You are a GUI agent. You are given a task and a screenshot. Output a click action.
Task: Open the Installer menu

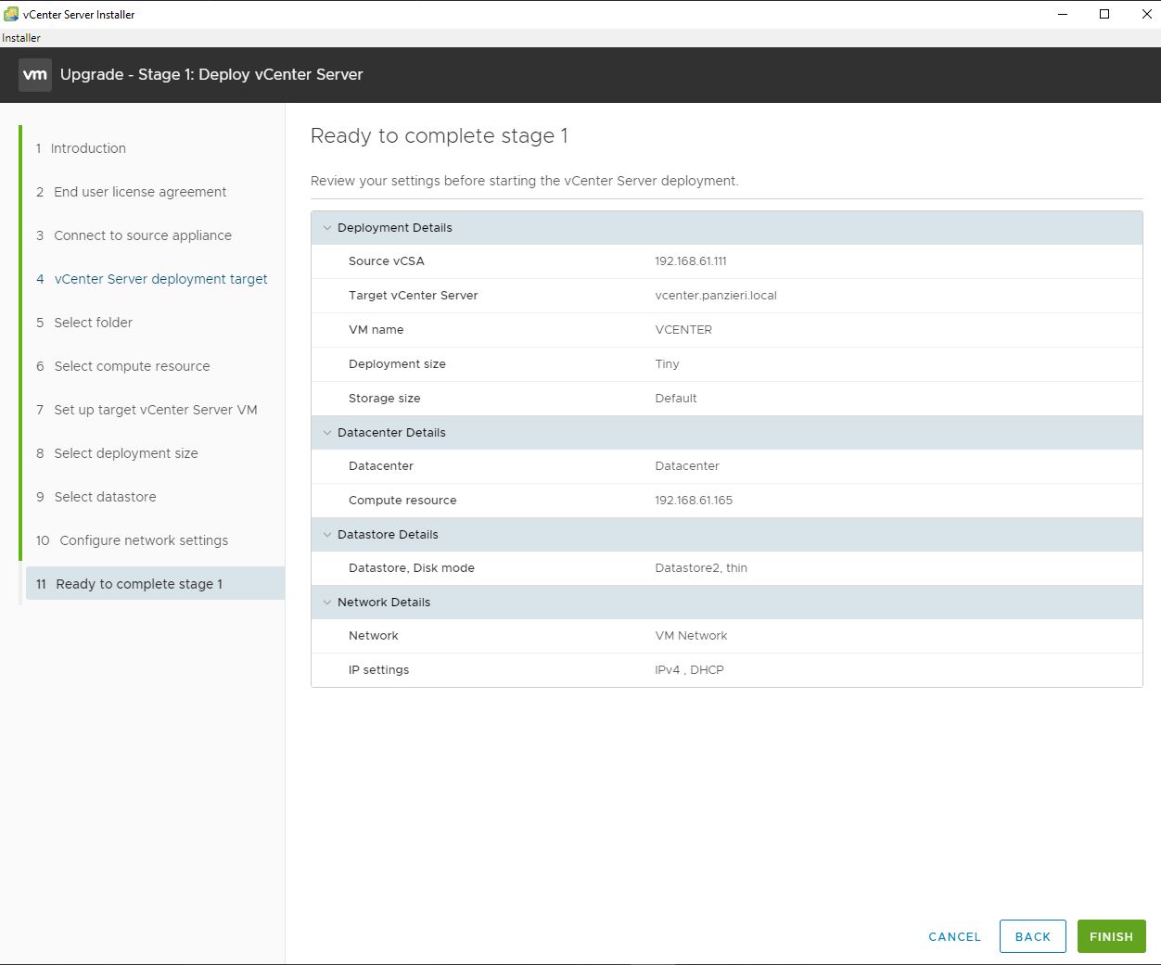click(x=21, y=38)
